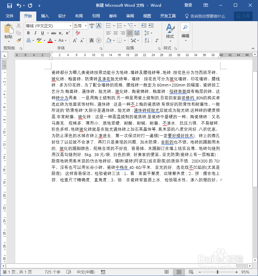The height and width of the screenshot is (276, 258).
Task: Switch to Print Layout view
Action: coord(179,272)
